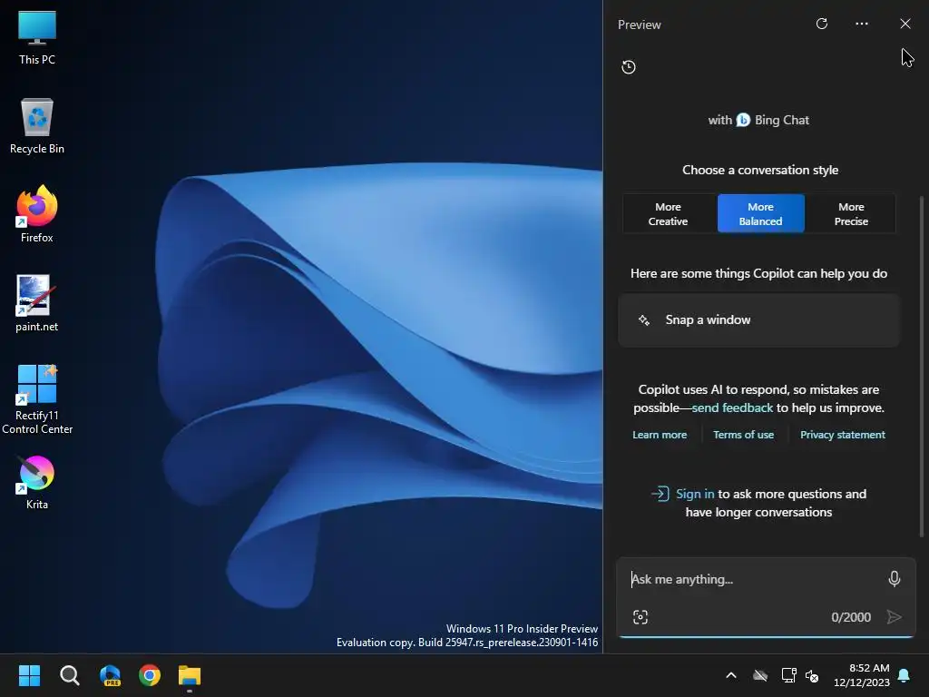This screenshot has height=697, width=929.
Task: Refresh the Copilot Preview pane
Action: pyautogui.click(x=822, y=24)
